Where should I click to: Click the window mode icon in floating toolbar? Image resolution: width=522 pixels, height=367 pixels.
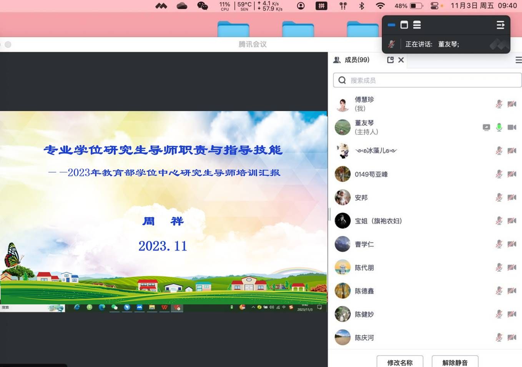pos(404,25)
